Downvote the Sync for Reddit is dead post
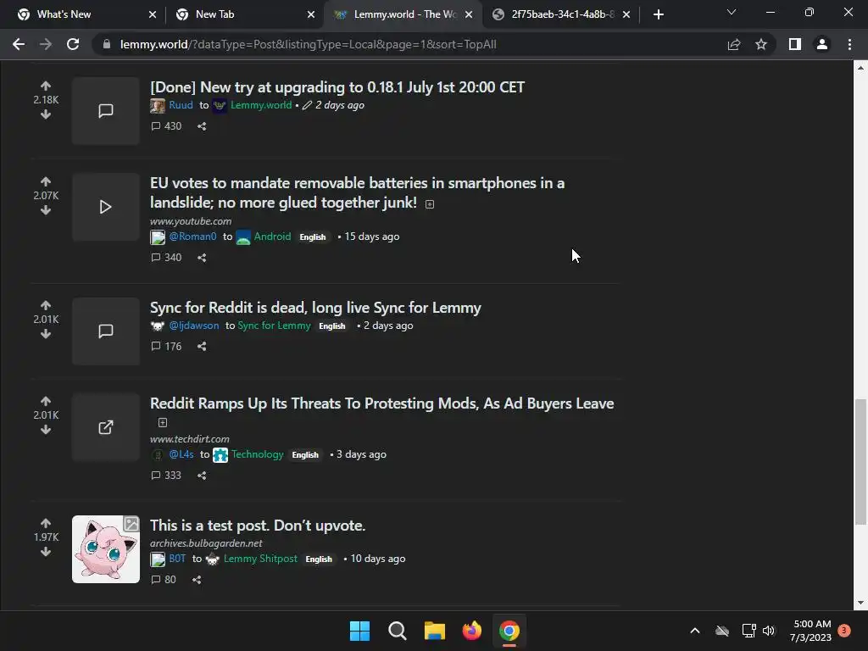 46,334
